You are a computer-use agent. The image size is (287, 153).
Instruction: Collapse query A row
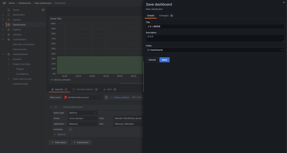pyautogui.click(x=51, y=107)
